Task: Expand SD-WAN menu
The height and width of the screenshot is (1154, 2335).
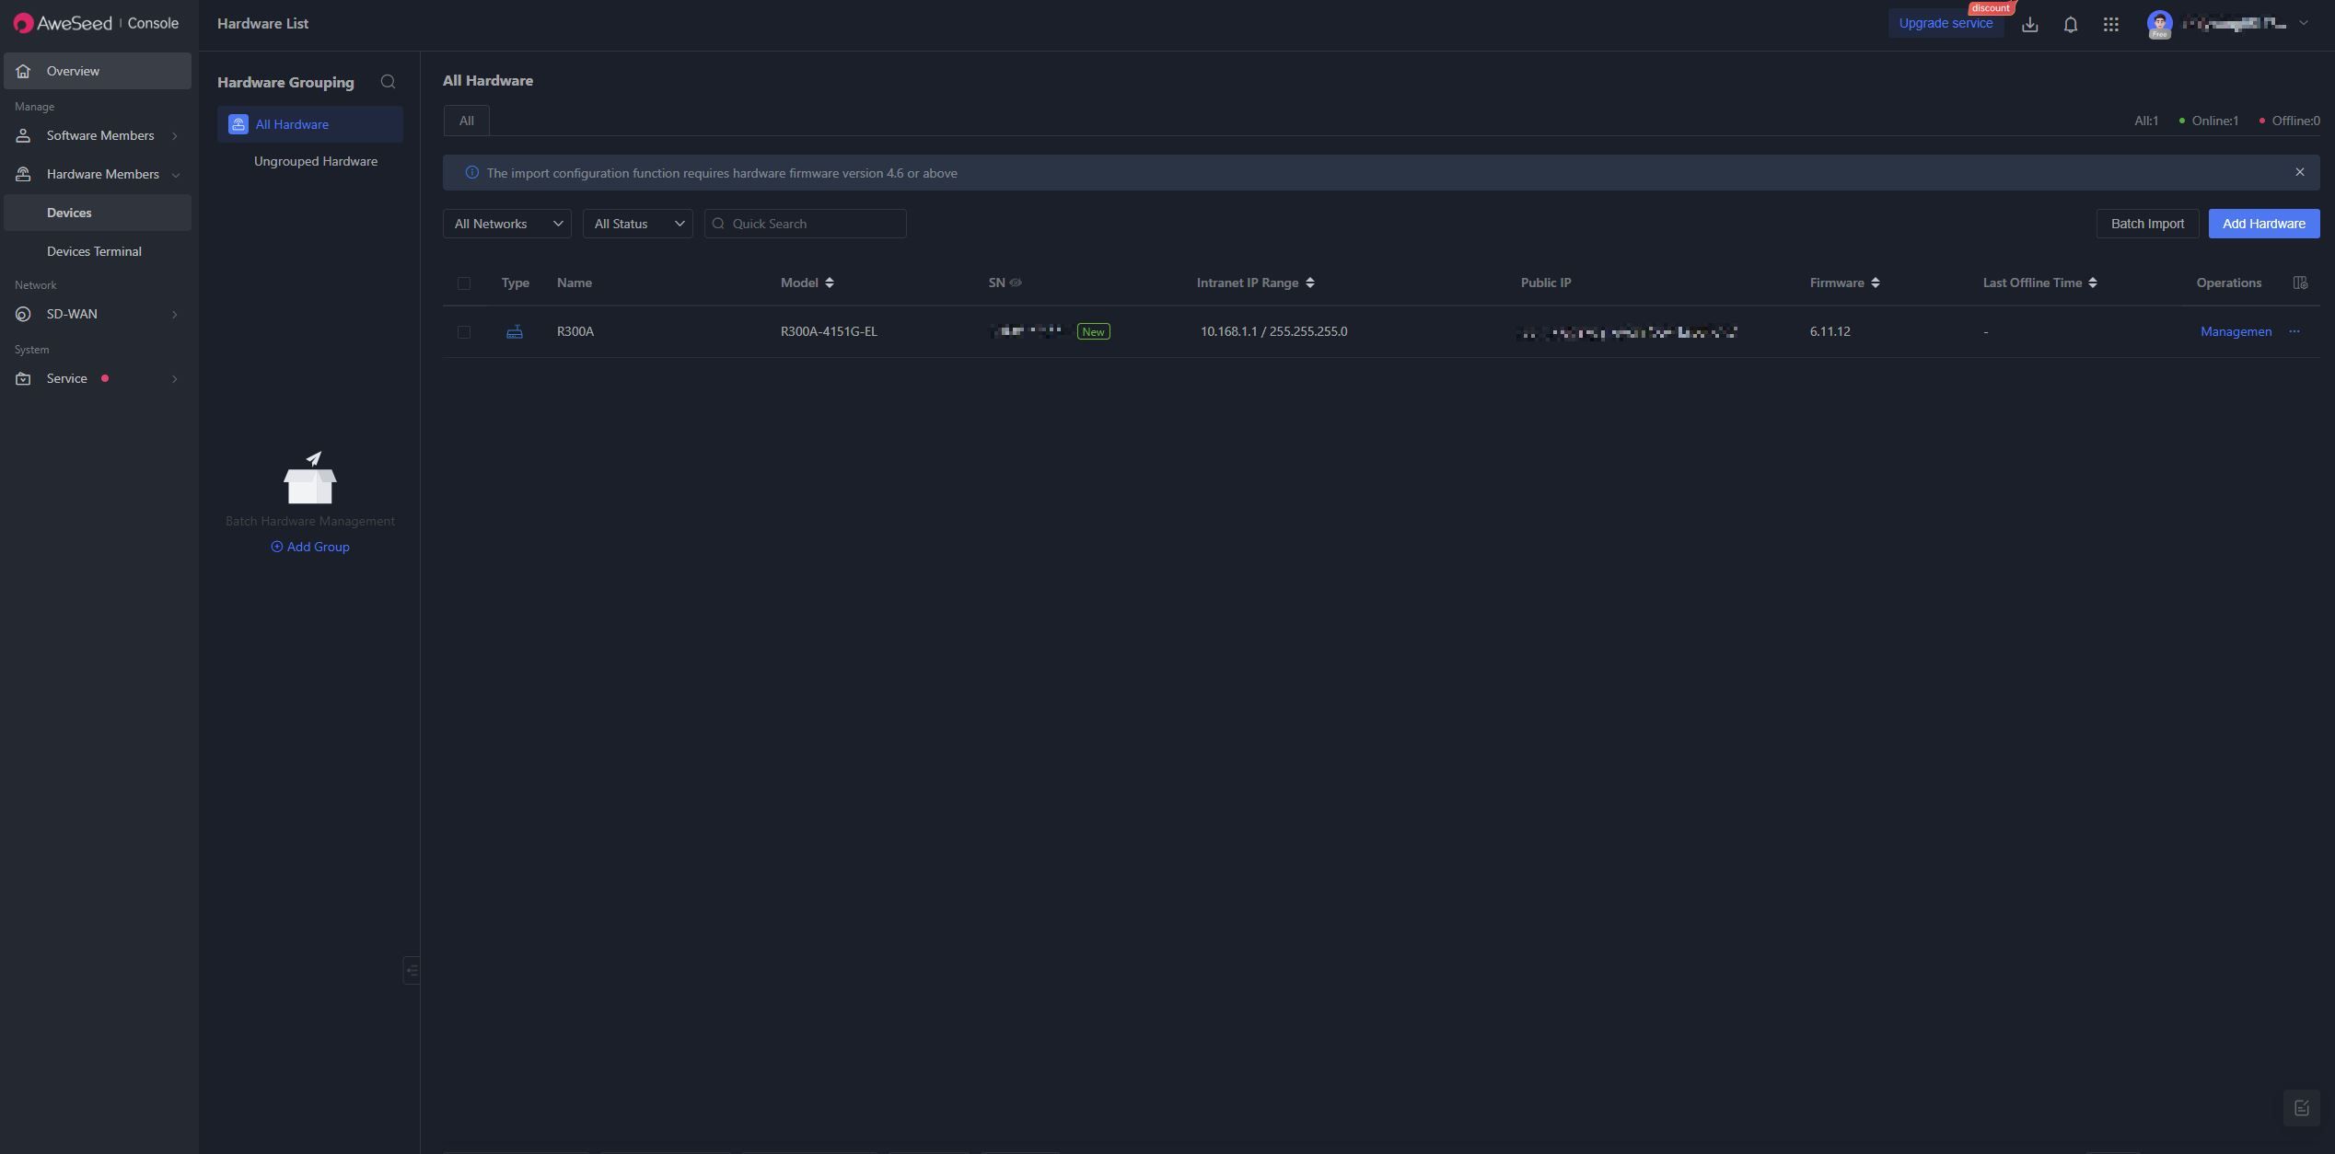Action: pyautogui.click(x=97, y=314)
